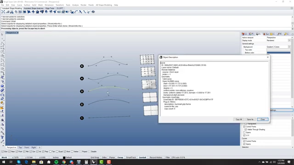Toggle the Point object snap checkbox
This screenshot has height=165, width=294.
point(17,152)
